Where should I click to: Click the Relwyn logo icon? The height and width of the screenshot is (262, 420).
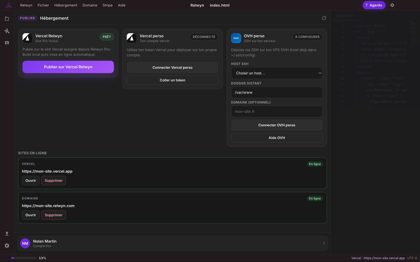pyautogui.click(x=9, y=5)
